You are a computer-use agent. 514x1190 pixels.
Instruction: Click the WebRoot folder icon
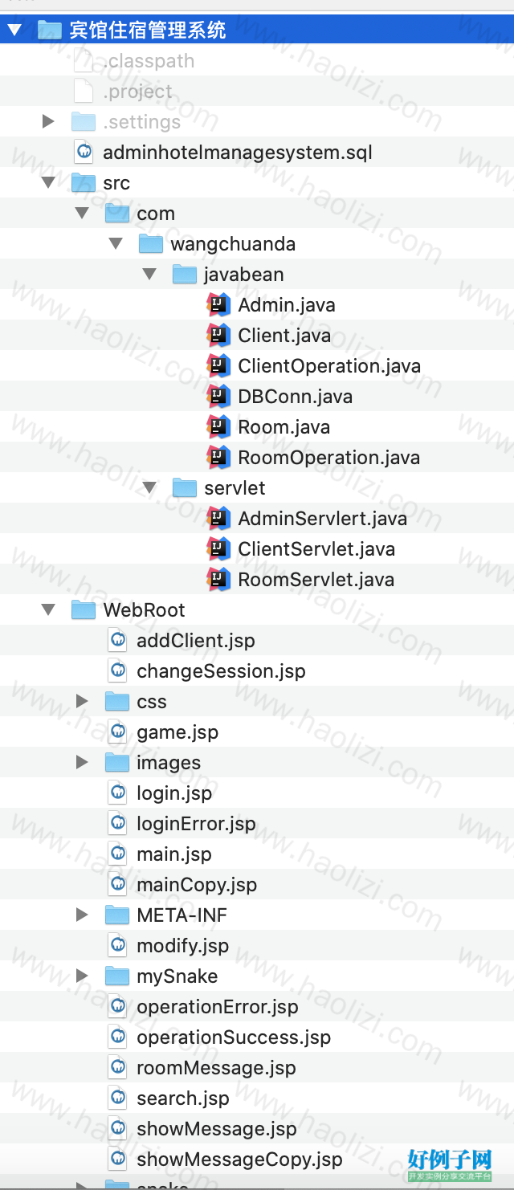click(x=84, y=610)
